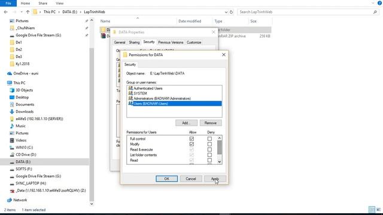Check Deny for Full control

[x=209, y=139]
